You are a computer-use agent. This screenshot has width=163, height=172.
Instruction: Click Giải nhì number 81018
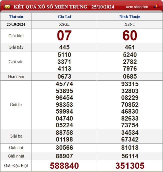(130, 148)
